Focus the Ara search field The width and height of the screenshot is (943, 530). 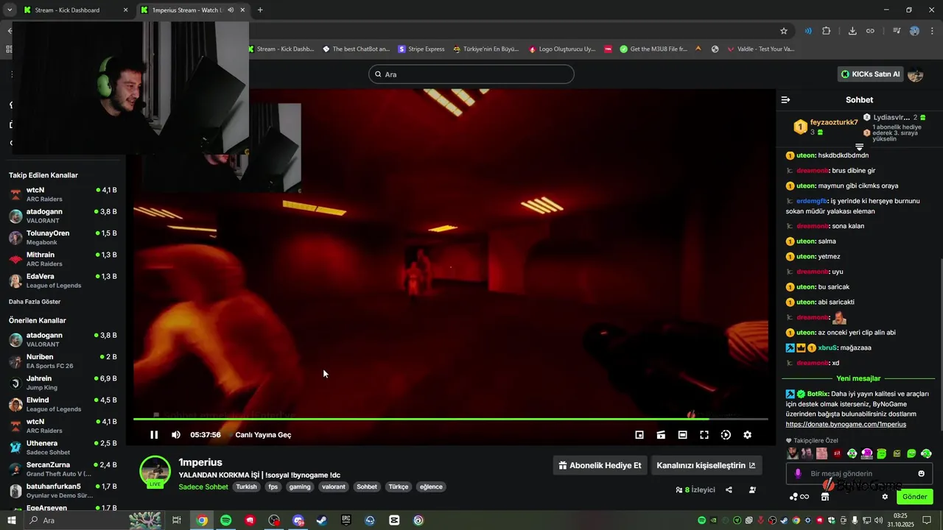pos(471,74)
